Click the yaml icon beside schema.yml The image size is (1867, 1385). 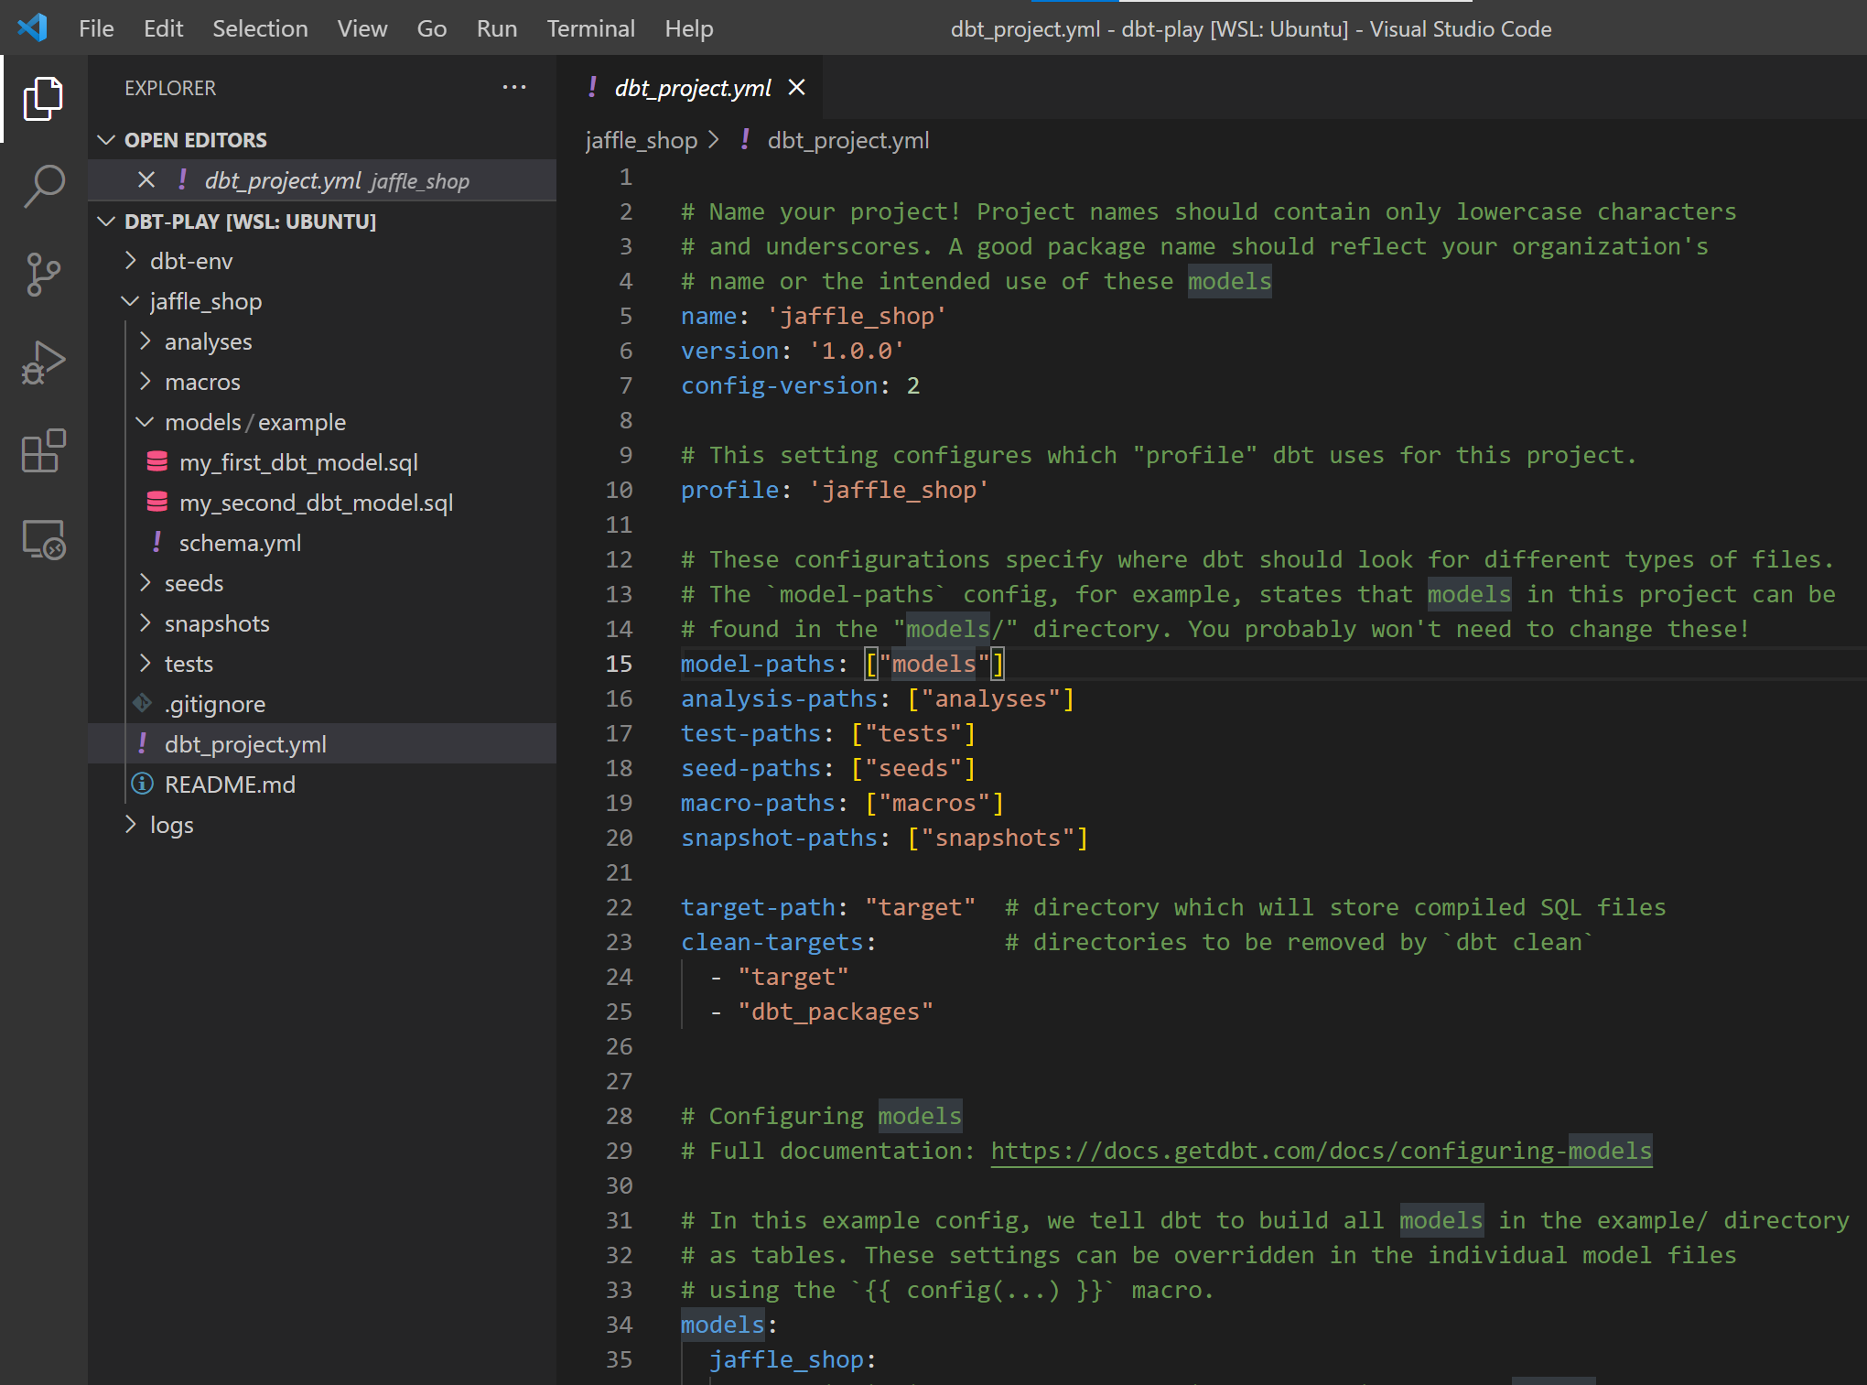click(157, 542)
